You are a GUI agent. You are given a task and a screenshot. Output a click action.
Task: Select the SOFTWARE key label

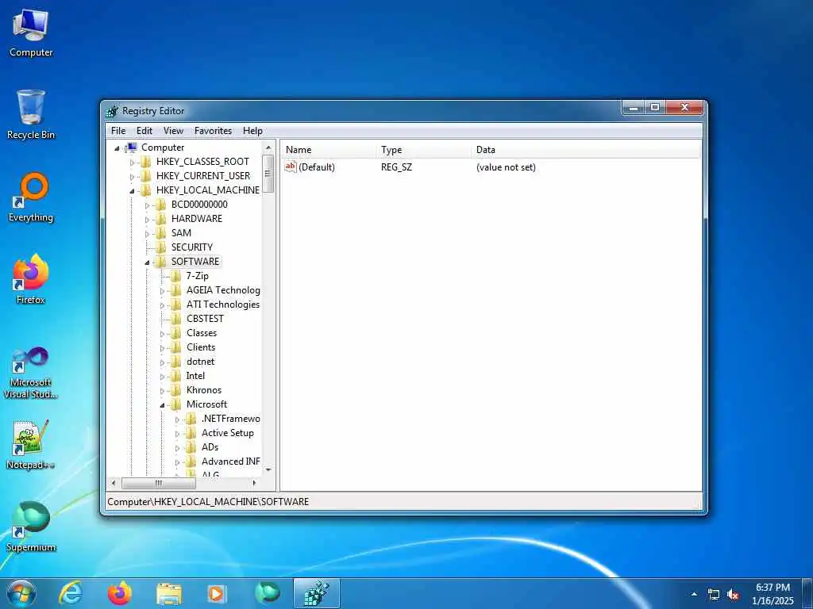pyautogui.click(x=195, y=262)
